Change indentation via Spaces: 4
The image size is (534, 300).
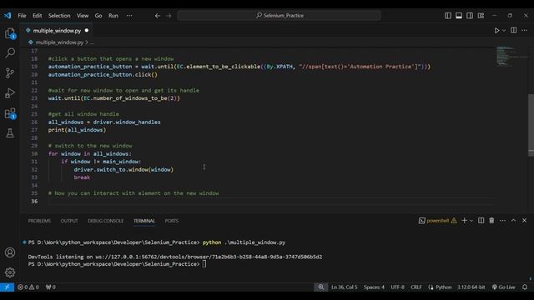click(x=374, y=287)
